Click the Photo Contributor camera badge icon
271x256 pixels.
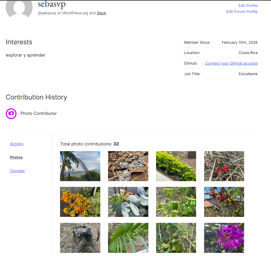(x=11, y=113)
